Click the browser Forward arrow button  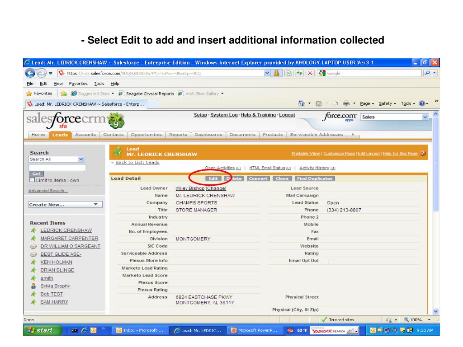(42, 73)
